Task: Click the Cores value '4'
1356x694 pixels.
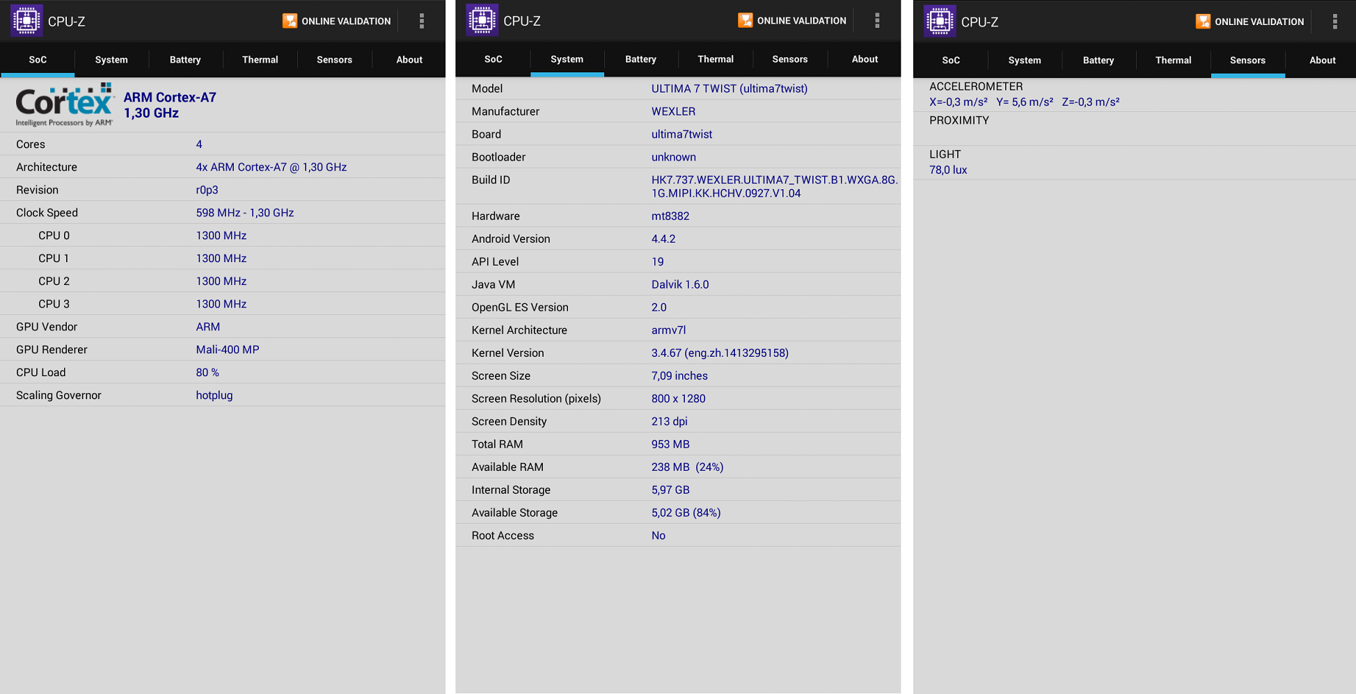Action: point(199,144)
